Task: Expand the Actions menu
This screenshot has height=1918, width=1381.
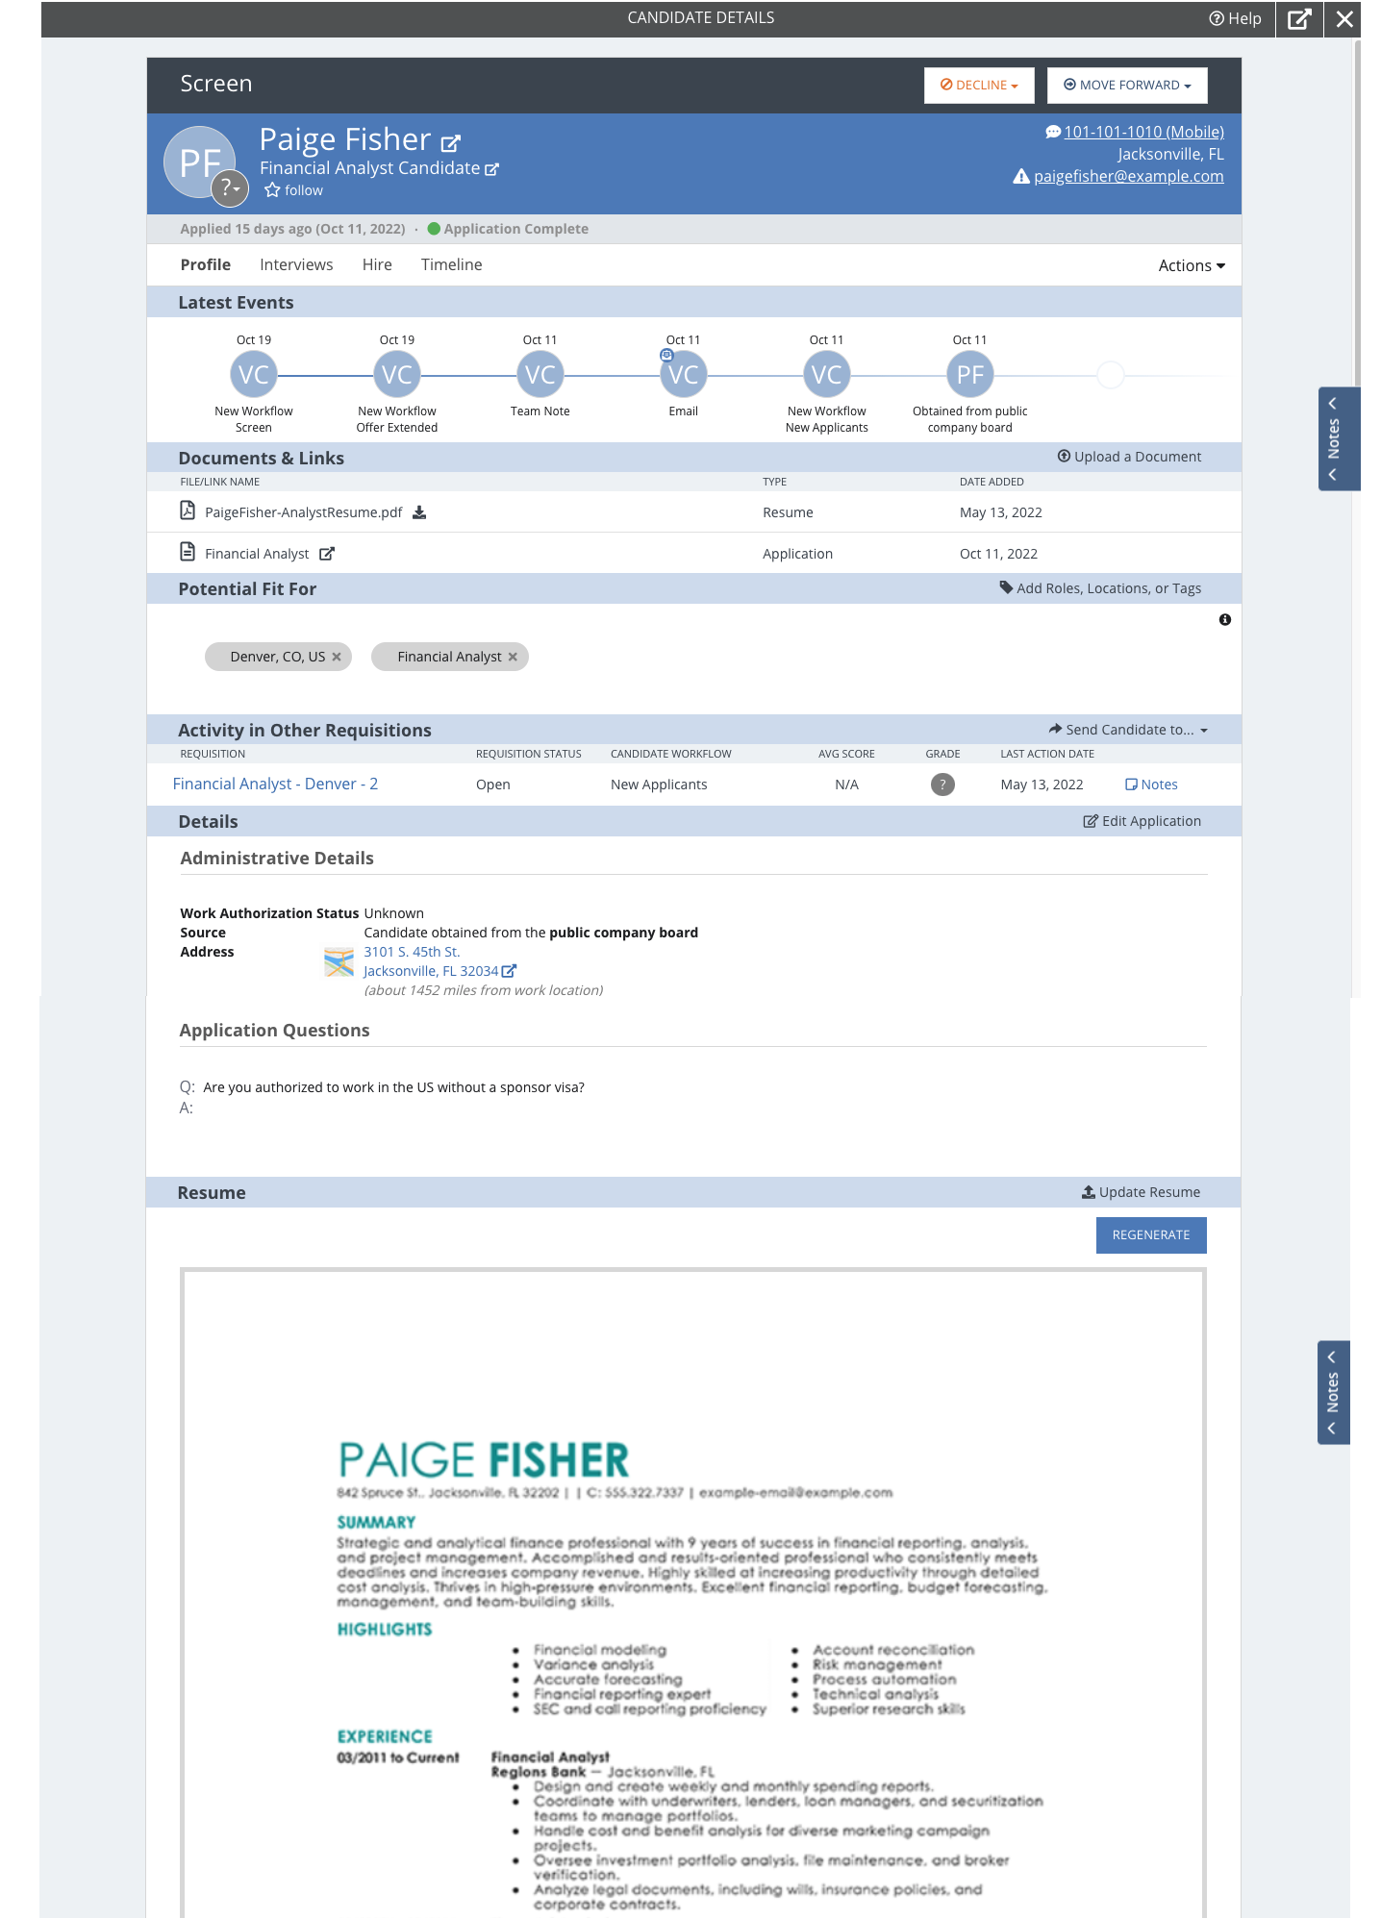Action: coord(1192,265)
